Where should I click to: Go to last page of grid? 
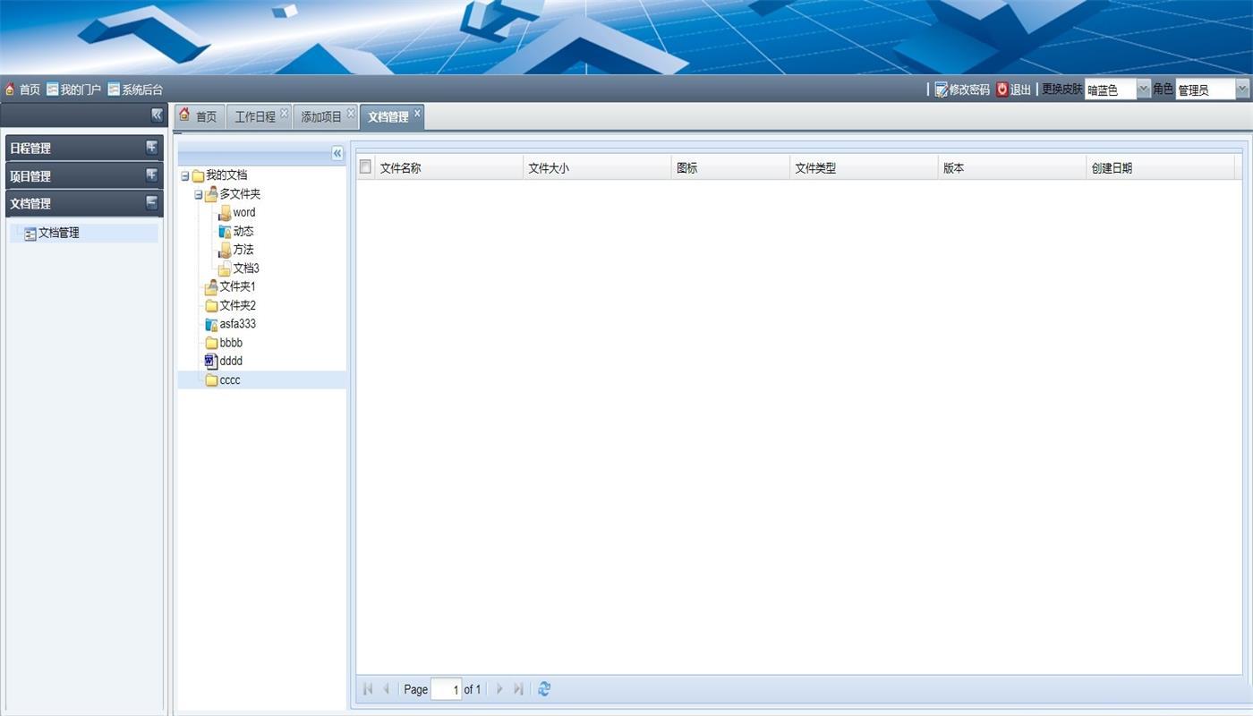coord(518,689)
